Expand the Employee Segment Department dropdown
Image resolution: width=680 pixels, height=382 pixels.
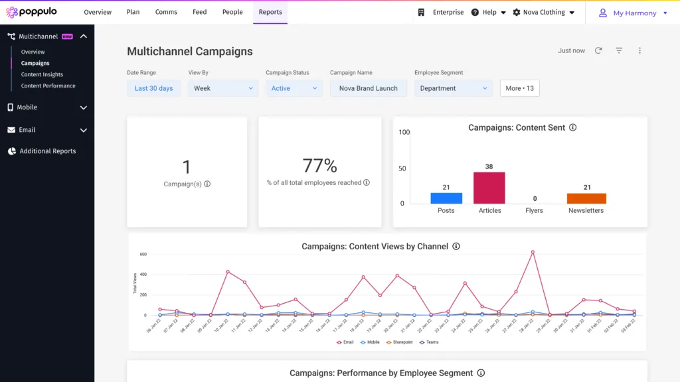453,88
